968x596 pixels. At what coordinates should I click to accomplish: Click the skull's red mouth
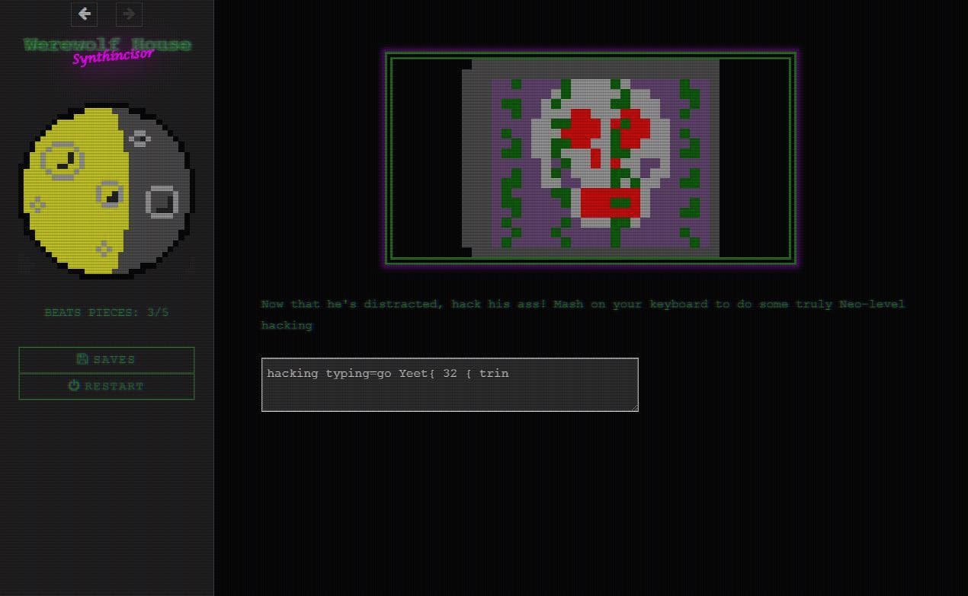610,203
